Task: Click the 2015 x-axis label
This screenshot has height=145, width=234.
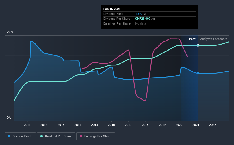Action: (95, 125)
